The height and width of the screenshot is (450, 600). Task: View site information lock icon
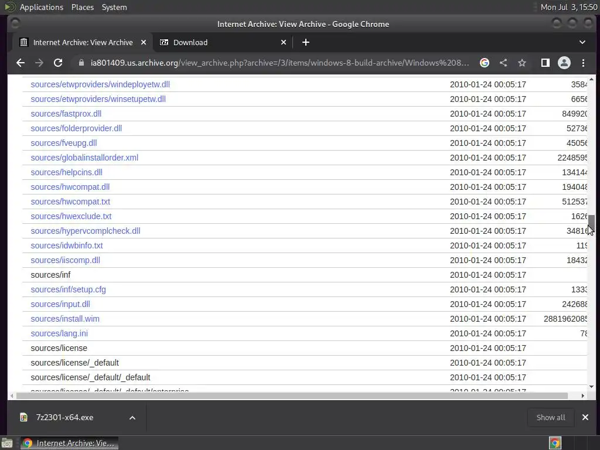[81, 63]
